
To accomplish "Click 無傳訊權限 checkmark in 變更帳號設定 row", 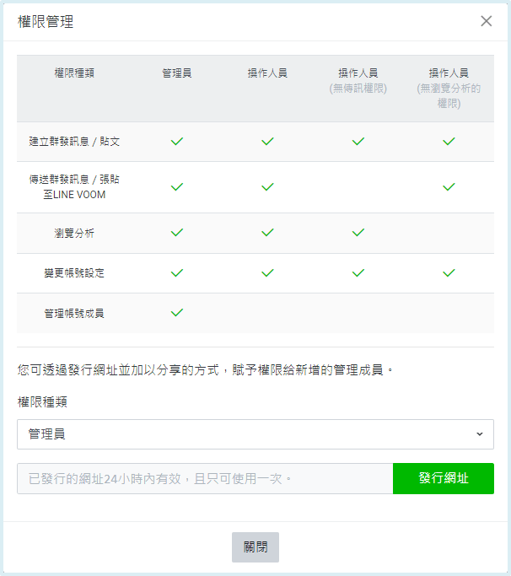I will pyautogui.click(x=358, y=273).
